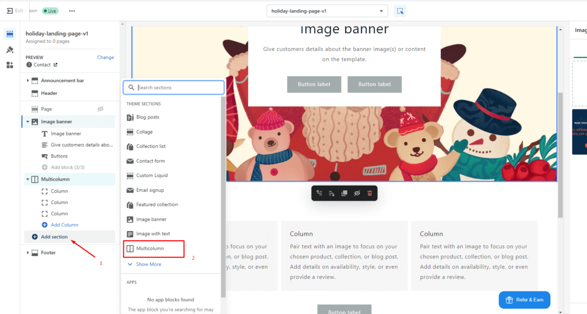Collapse the Image banner section
The height and width of the screenshot is (314, 587).
click(28, 121)
